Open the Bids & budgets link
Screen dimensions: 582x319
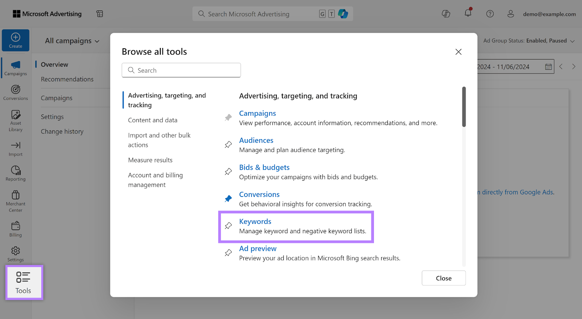pos(264,167)
